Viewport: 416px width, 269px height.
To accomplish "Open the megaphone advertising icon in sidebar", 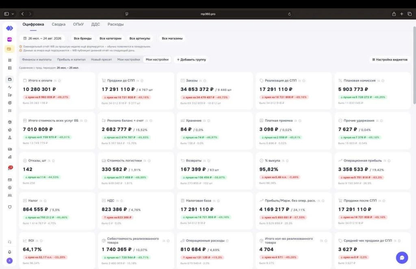I will coord(10,95).
